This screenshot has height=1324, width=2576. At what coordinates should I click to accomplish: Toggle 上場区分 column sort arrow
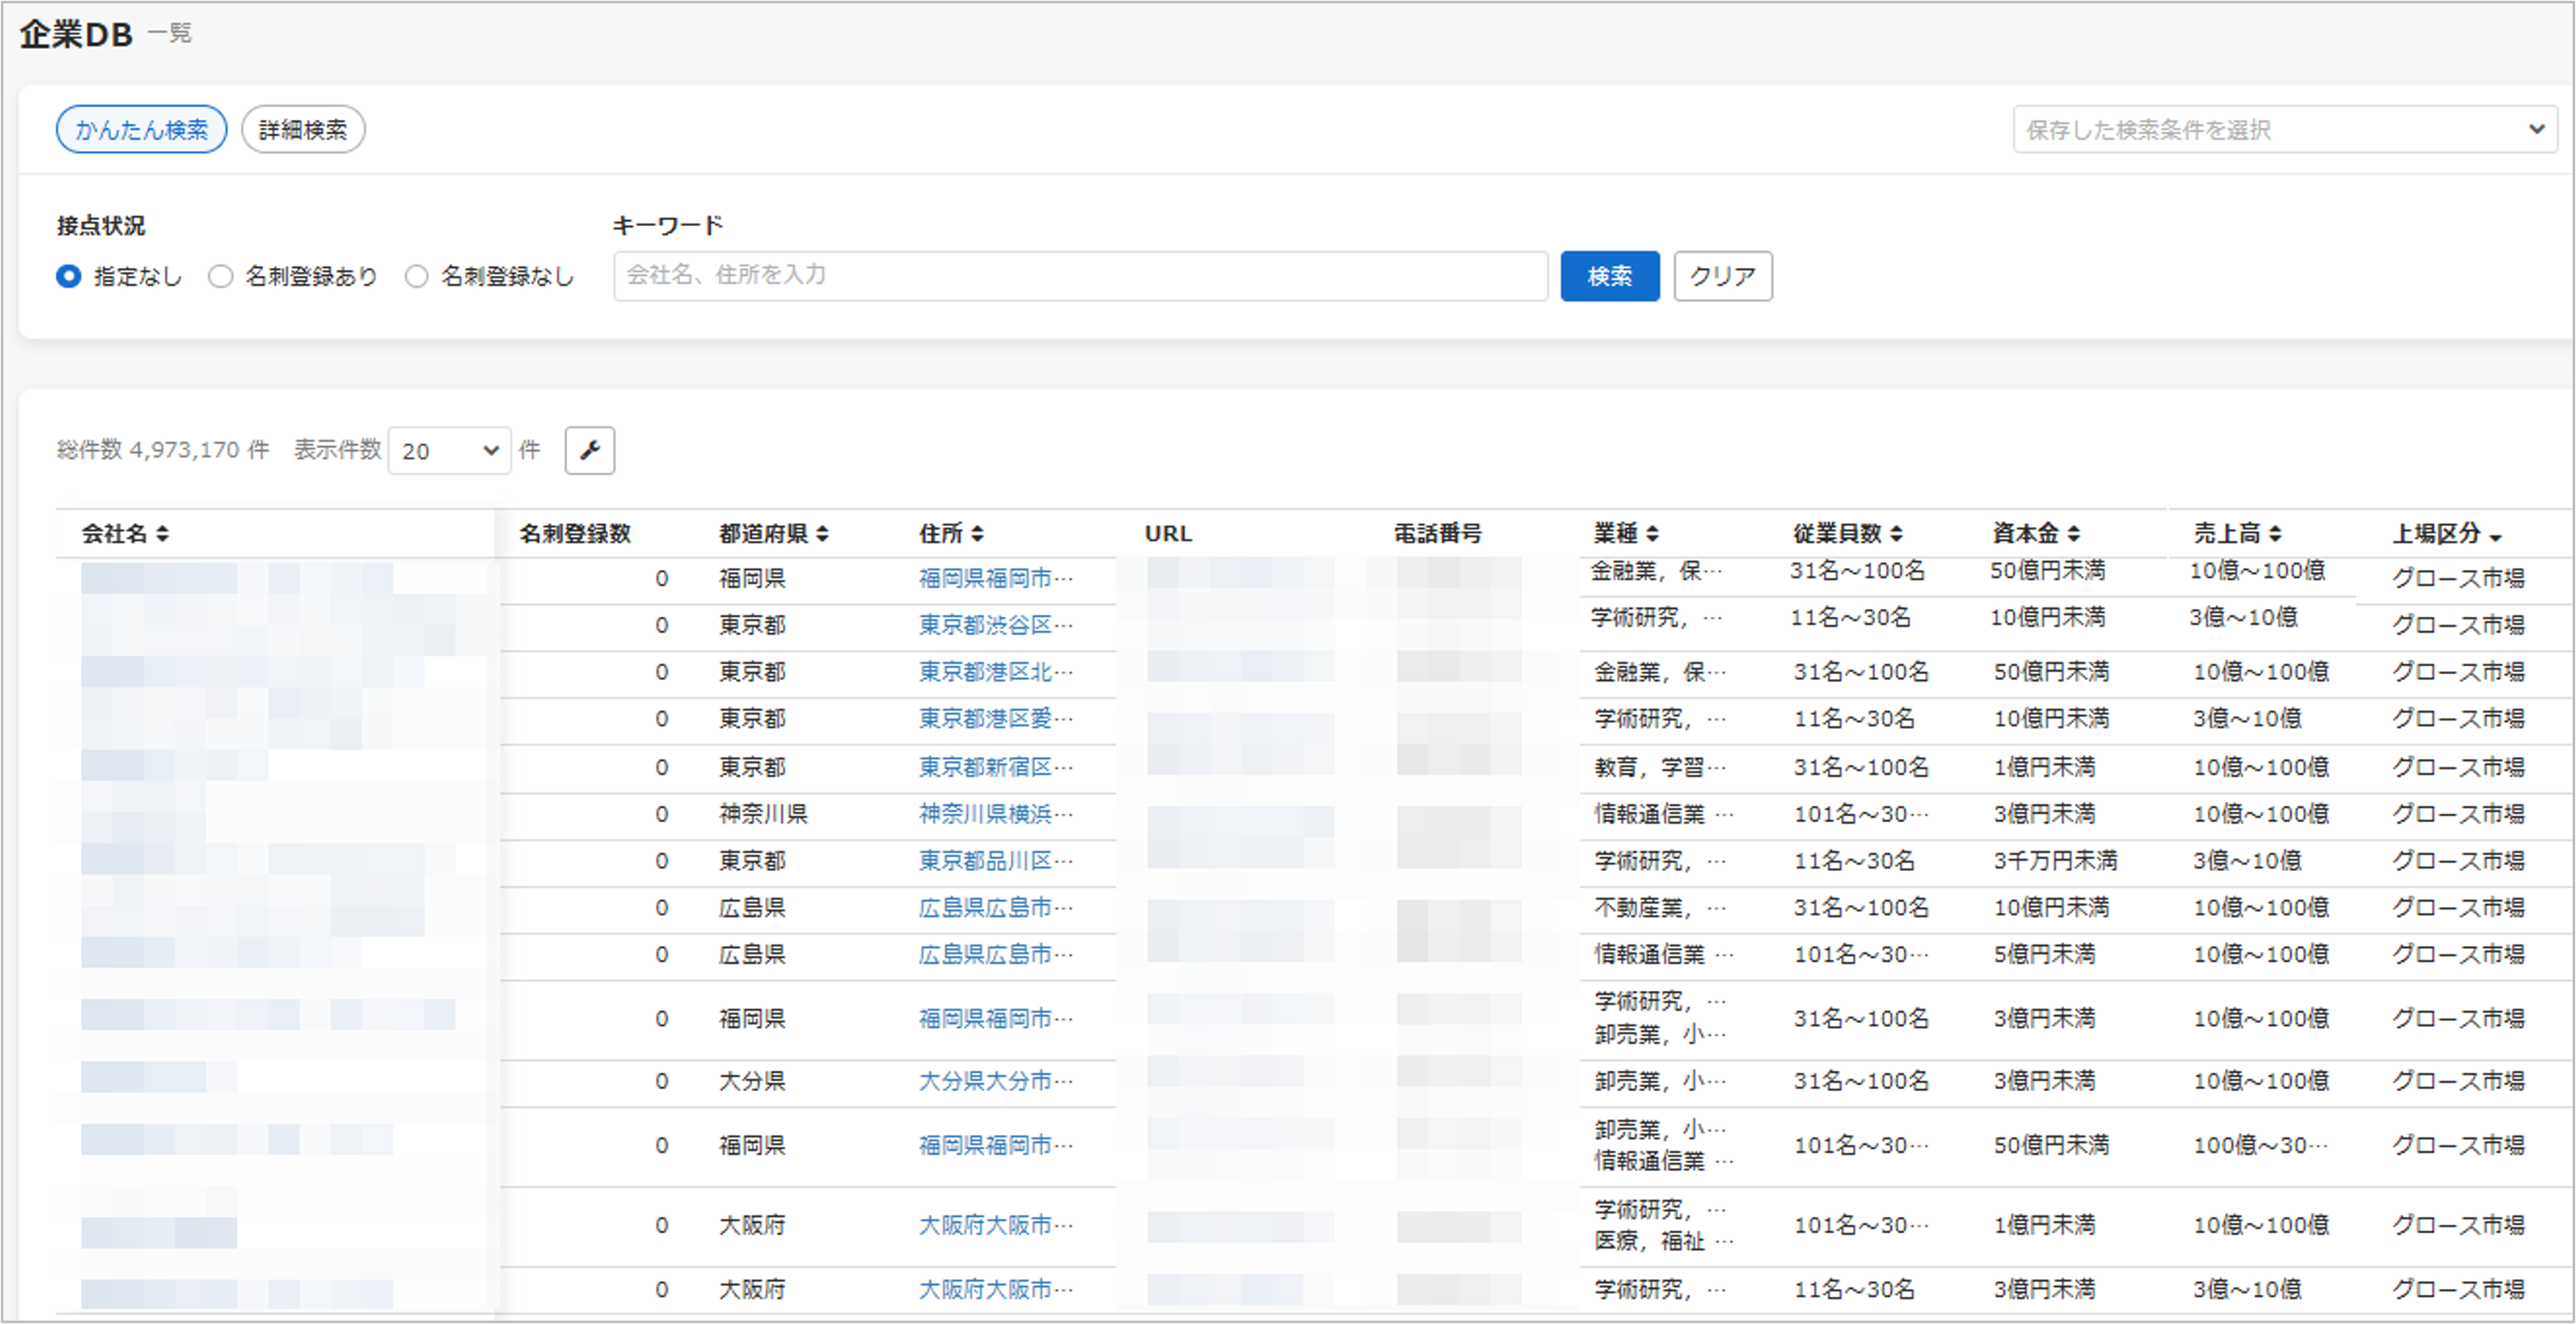point(2495,537)
